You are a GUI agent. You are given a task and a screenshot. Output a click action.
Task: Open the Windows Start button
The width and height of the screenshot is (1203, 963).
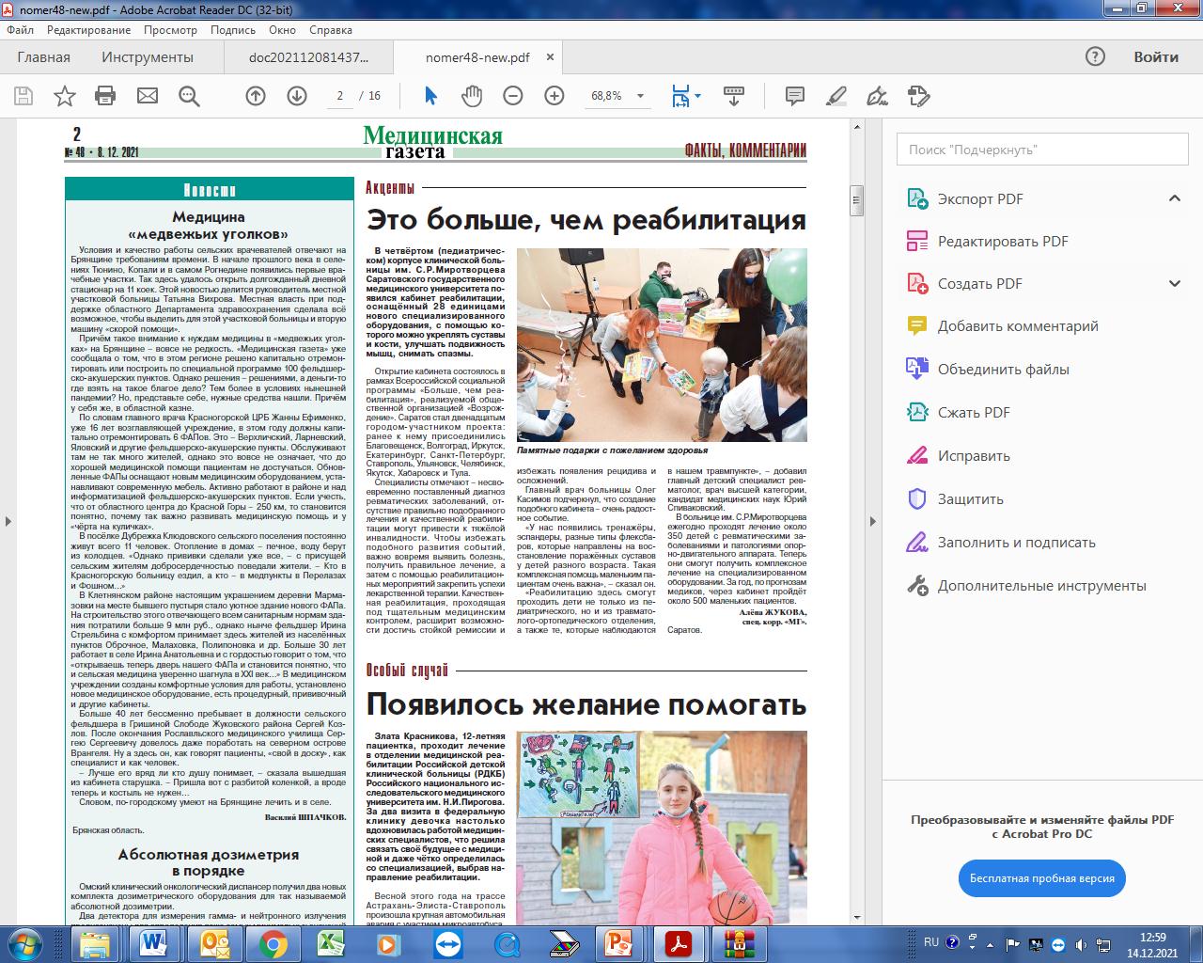pyautogui.click(x=26, y=943)
